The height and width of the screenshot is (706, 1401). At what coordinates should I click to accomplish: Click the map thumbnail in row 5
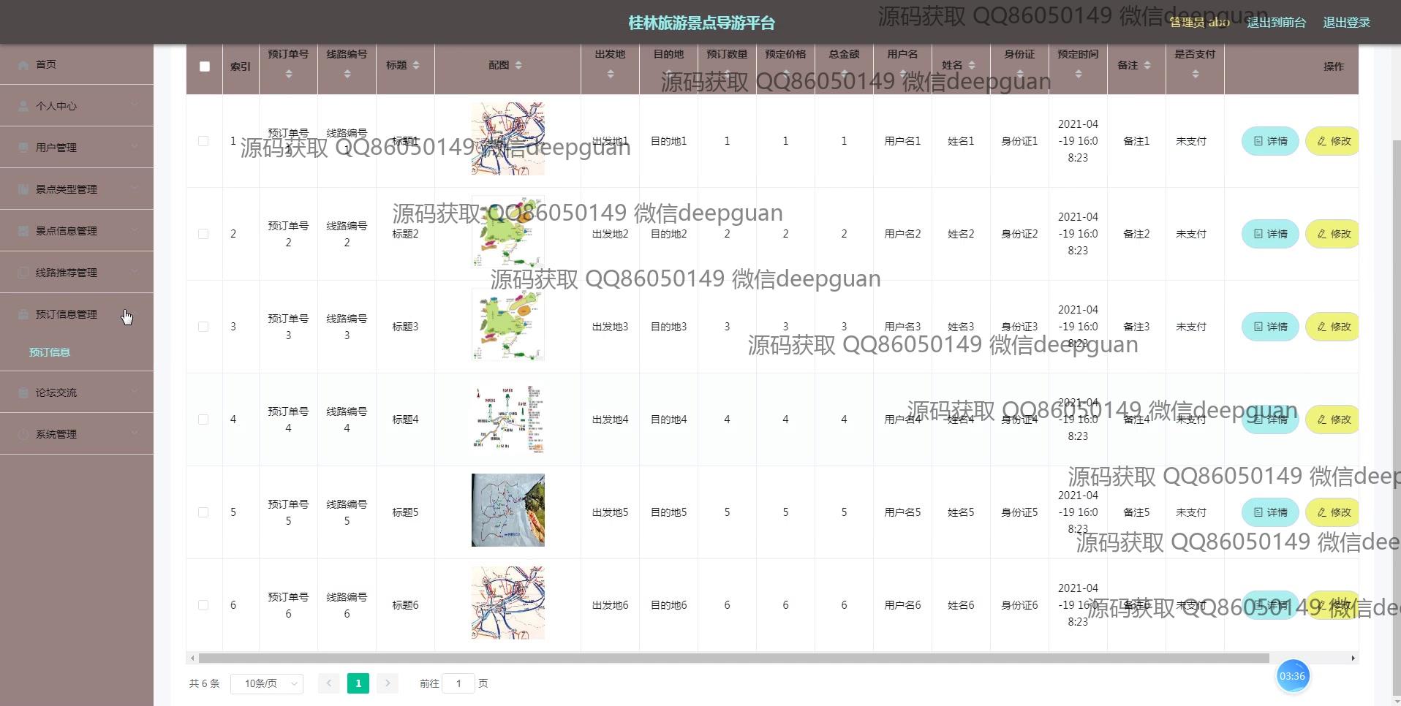pos(508,510)
